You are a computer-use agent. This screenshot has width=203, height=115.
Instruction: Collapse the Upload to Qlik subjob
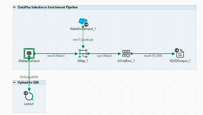14,82
